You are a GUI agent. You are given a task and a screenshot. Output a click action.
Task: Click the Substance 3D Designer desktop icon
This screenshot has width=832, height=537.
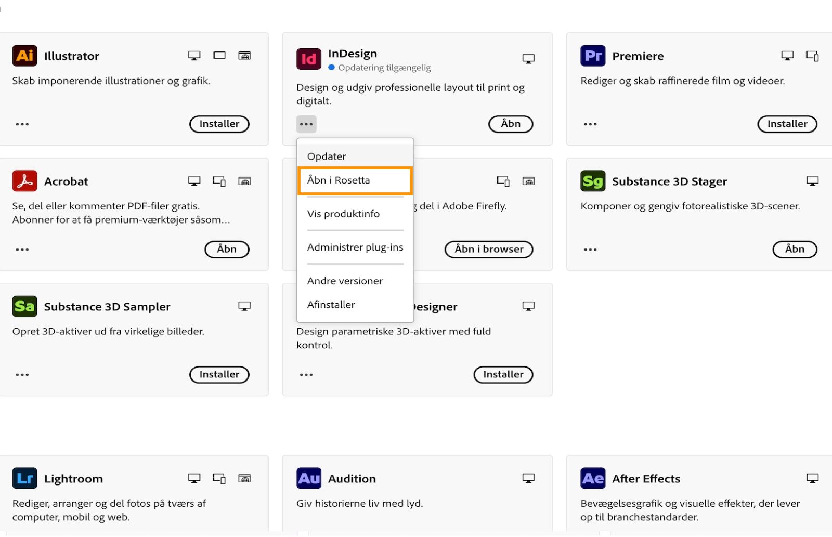click(x=528, y=306)
